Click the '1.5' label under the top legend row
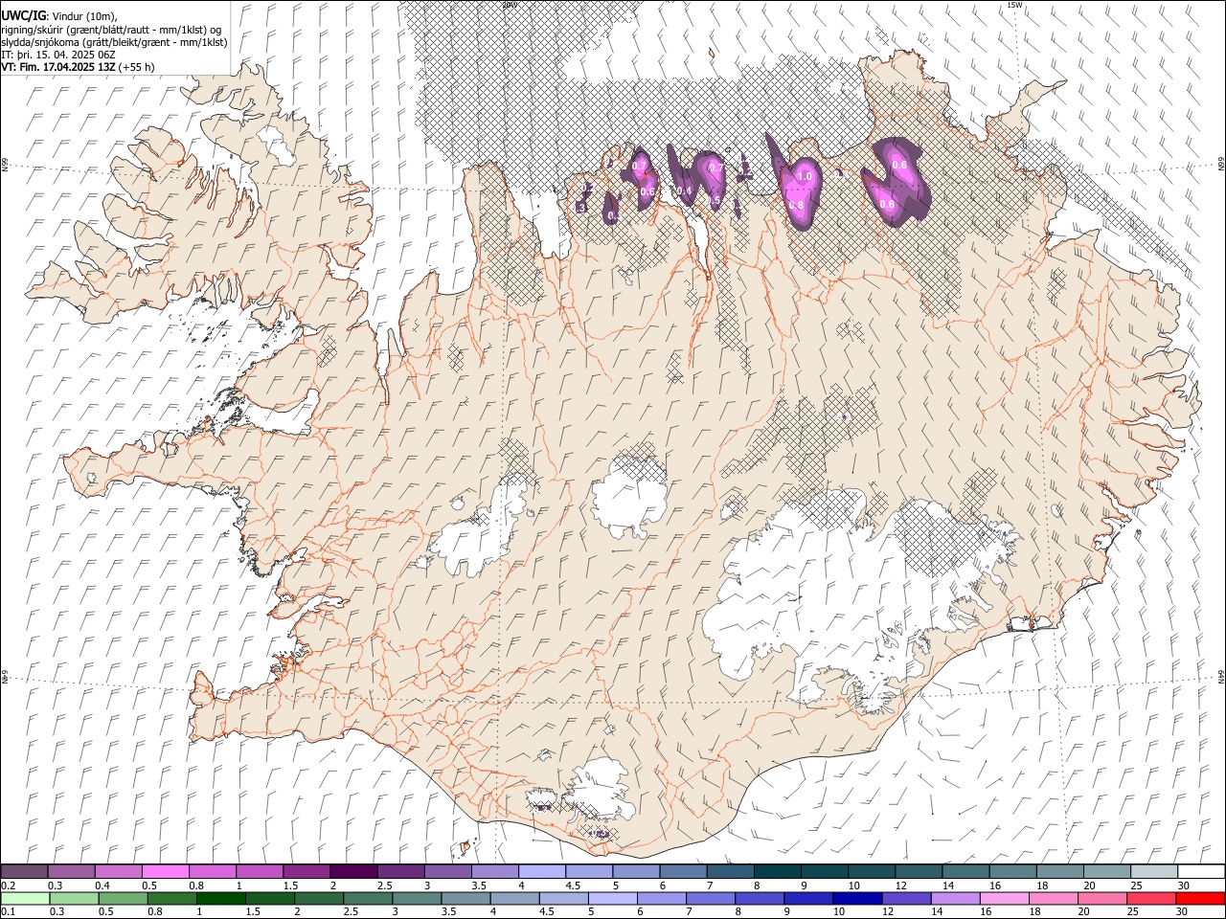1226x919 pixels. (290, 885)
